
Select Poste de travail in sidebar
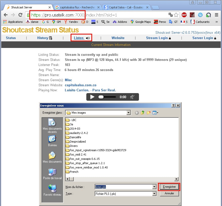click(52, 174)
